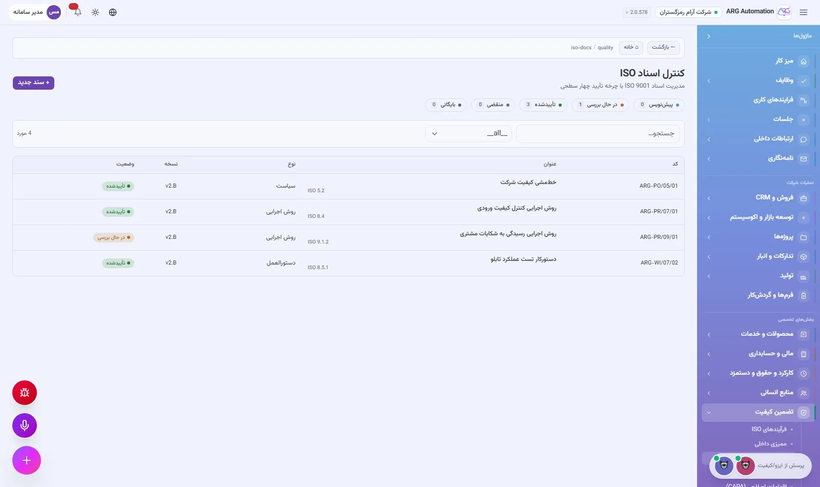Collapse the «ماژول‌ها» sidebar header chevron
820x487 pixels.
point(709,36)
